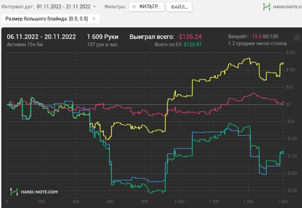Image resolution: width=302 pixels, height=208 pixels.
Task: Open the date interval dropdown arrow
Action: coord(94,7)
